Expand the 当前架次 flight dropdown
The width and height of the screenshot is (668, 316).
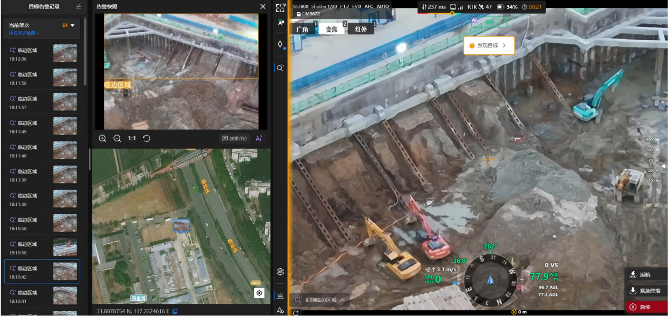[x=72, y=25]
